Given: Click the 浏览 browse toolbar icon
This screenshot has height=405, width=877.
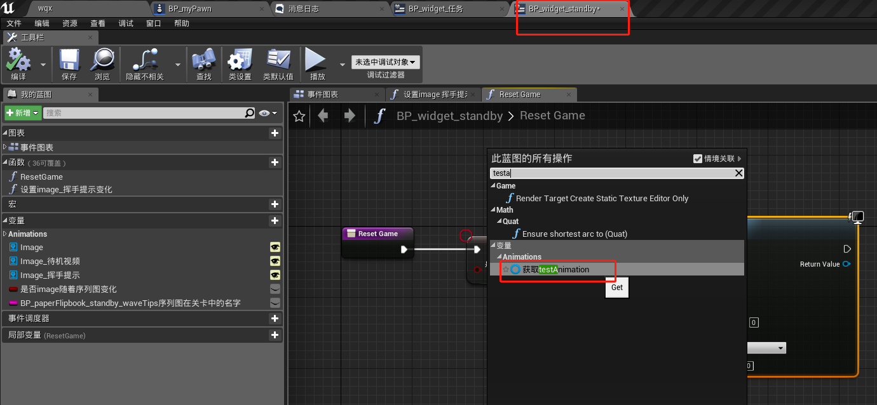Looking at the screenshot, I should pos(104,63).
